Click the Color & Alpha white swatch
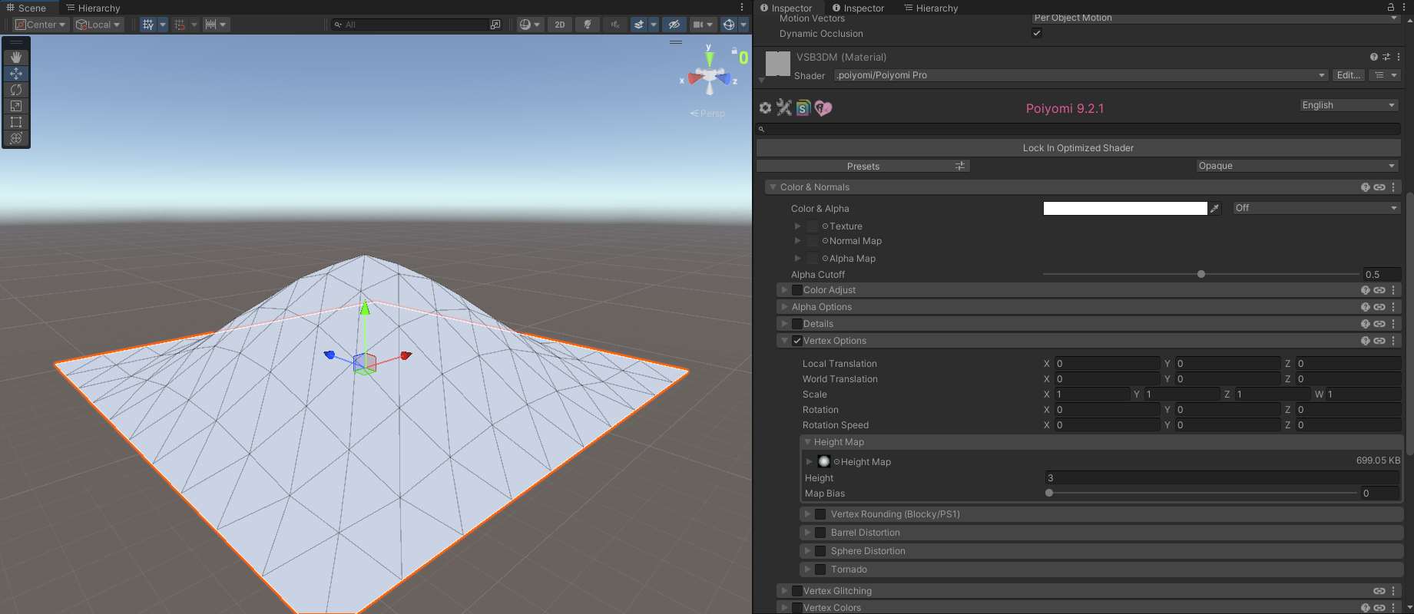 (1125, 208)
